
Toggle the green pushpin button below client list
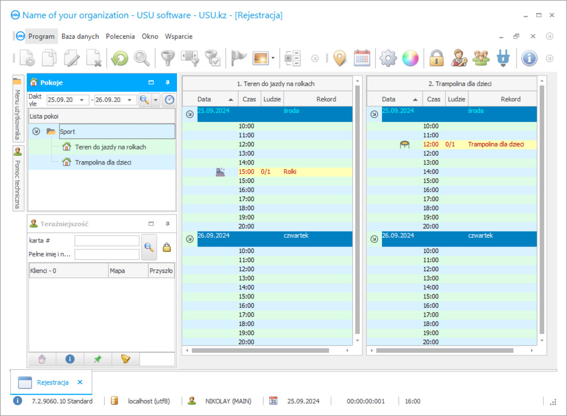click(97, 359)
